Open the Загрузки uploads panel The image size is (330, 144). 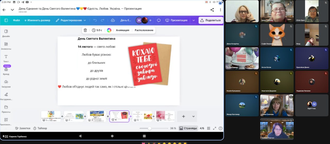point(6,83)
